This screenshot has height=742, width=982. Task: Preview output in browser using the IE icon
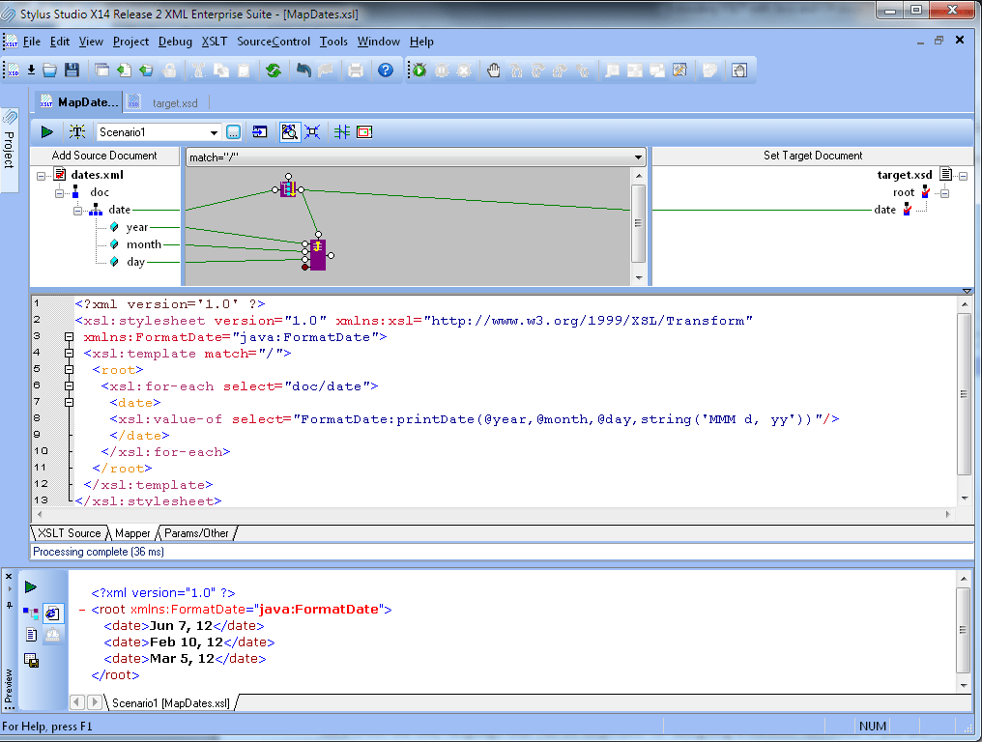pyautogui.click(x=52, y=613)
